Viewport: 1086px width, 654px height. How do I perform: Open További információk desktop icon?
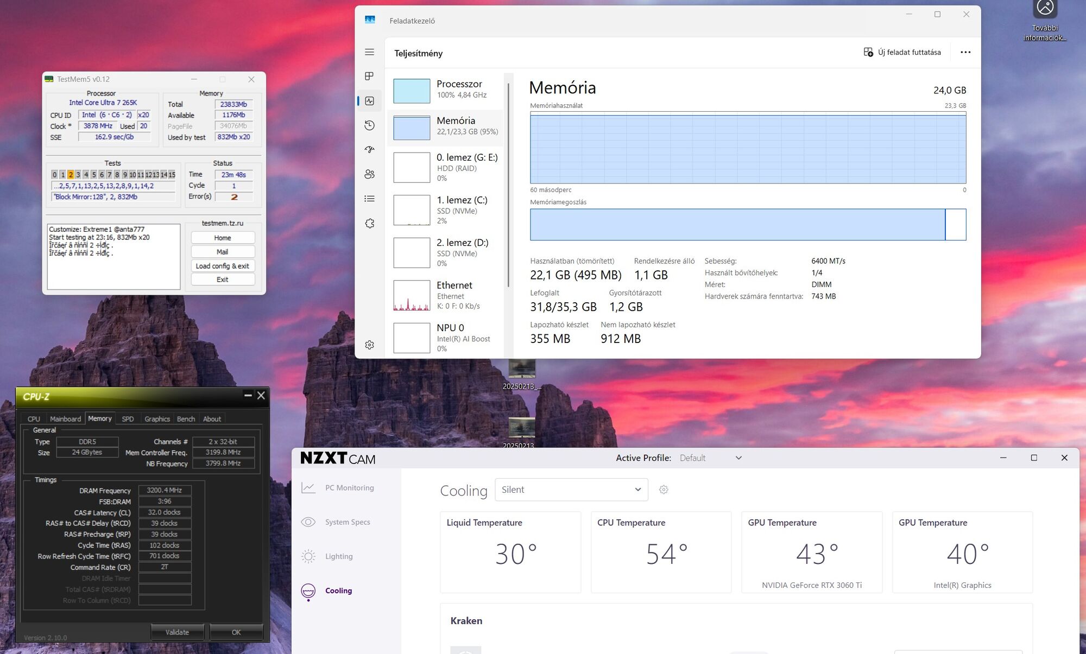tap(1045, 22)
